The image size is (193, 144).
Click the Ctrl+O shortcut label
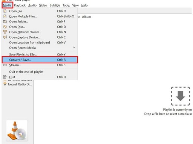61,11
